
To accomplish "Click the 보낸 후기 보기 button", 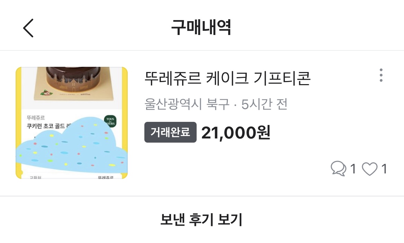I will [201, 219].
